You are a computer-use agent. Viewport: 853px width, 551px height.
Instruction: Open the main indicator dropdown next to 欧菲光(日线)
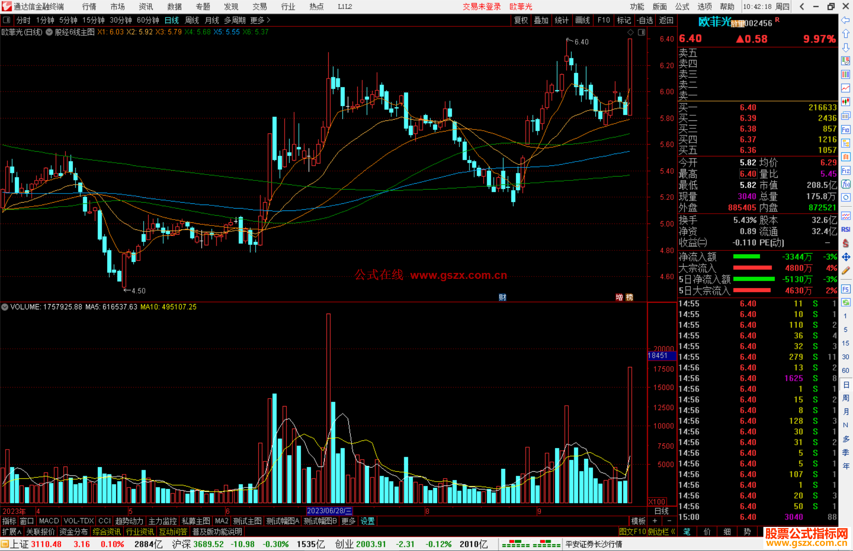coord(49,32)
